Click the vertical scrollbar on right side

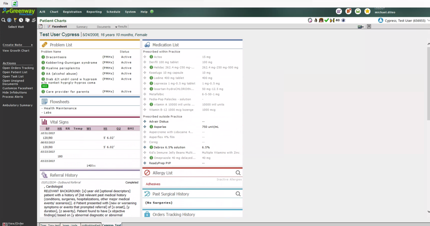[x=428, y=86]
